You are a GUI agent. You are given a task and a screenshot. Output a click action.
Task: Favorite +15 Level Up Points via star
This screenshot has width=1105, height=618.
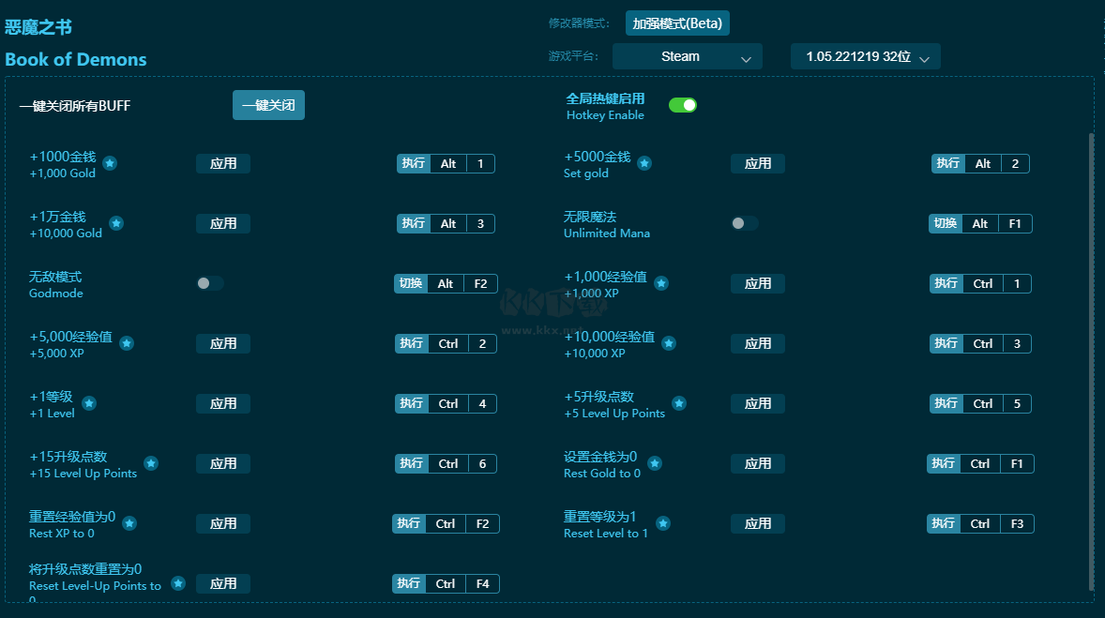151,463
